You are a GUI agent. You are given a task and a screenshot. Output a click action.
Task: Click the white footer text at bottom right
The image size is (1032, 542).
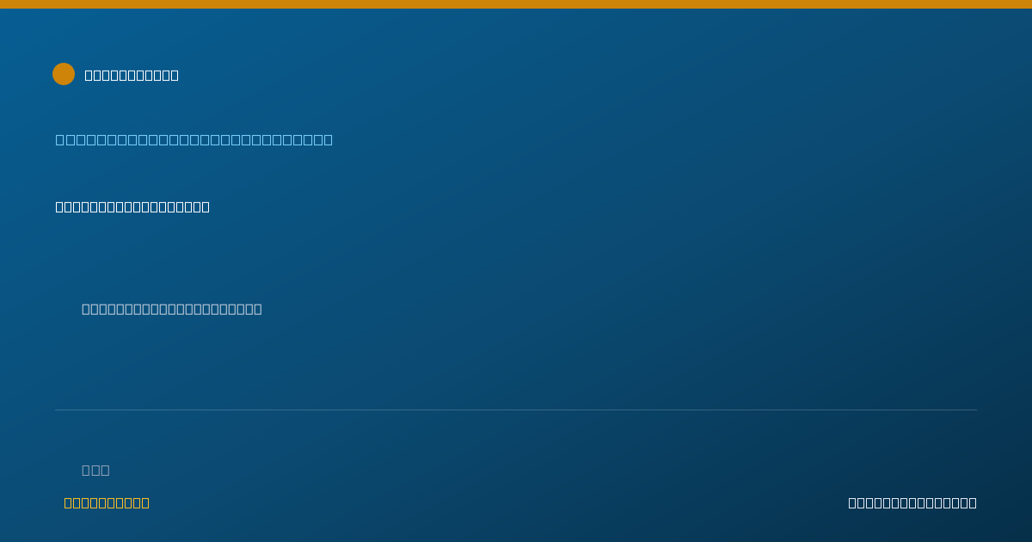912,502
